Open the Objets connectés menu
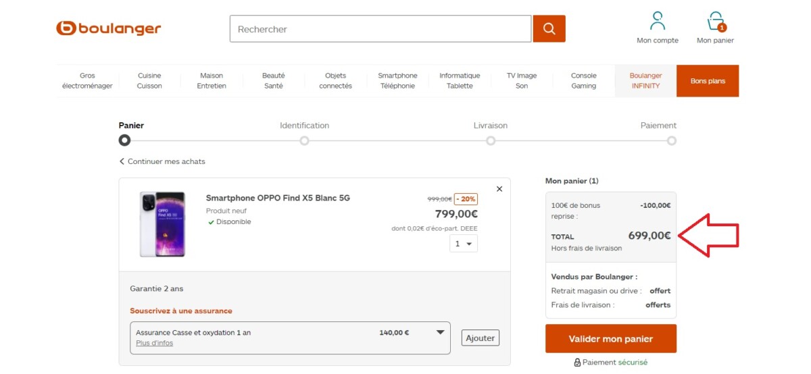Image resolution: width=811 pixels, height=374 pixels. pos(336,81)
